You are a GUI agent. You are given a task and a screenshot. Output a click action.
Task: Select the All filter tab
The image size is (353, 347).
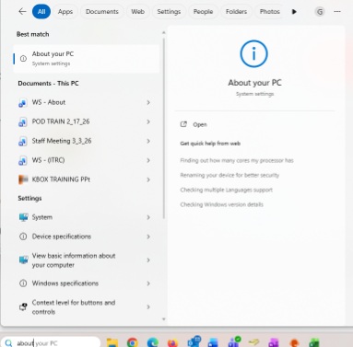coord(41,12)
